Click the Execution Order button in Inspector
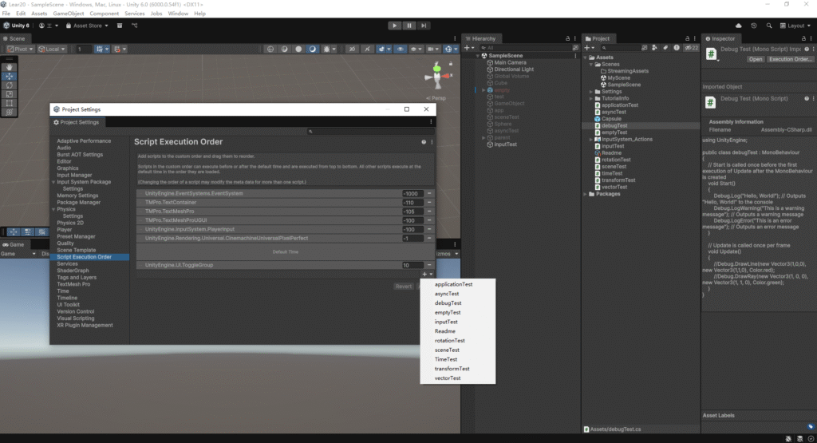The width and height of the screenshot is (817, 443). click(790, 59)
